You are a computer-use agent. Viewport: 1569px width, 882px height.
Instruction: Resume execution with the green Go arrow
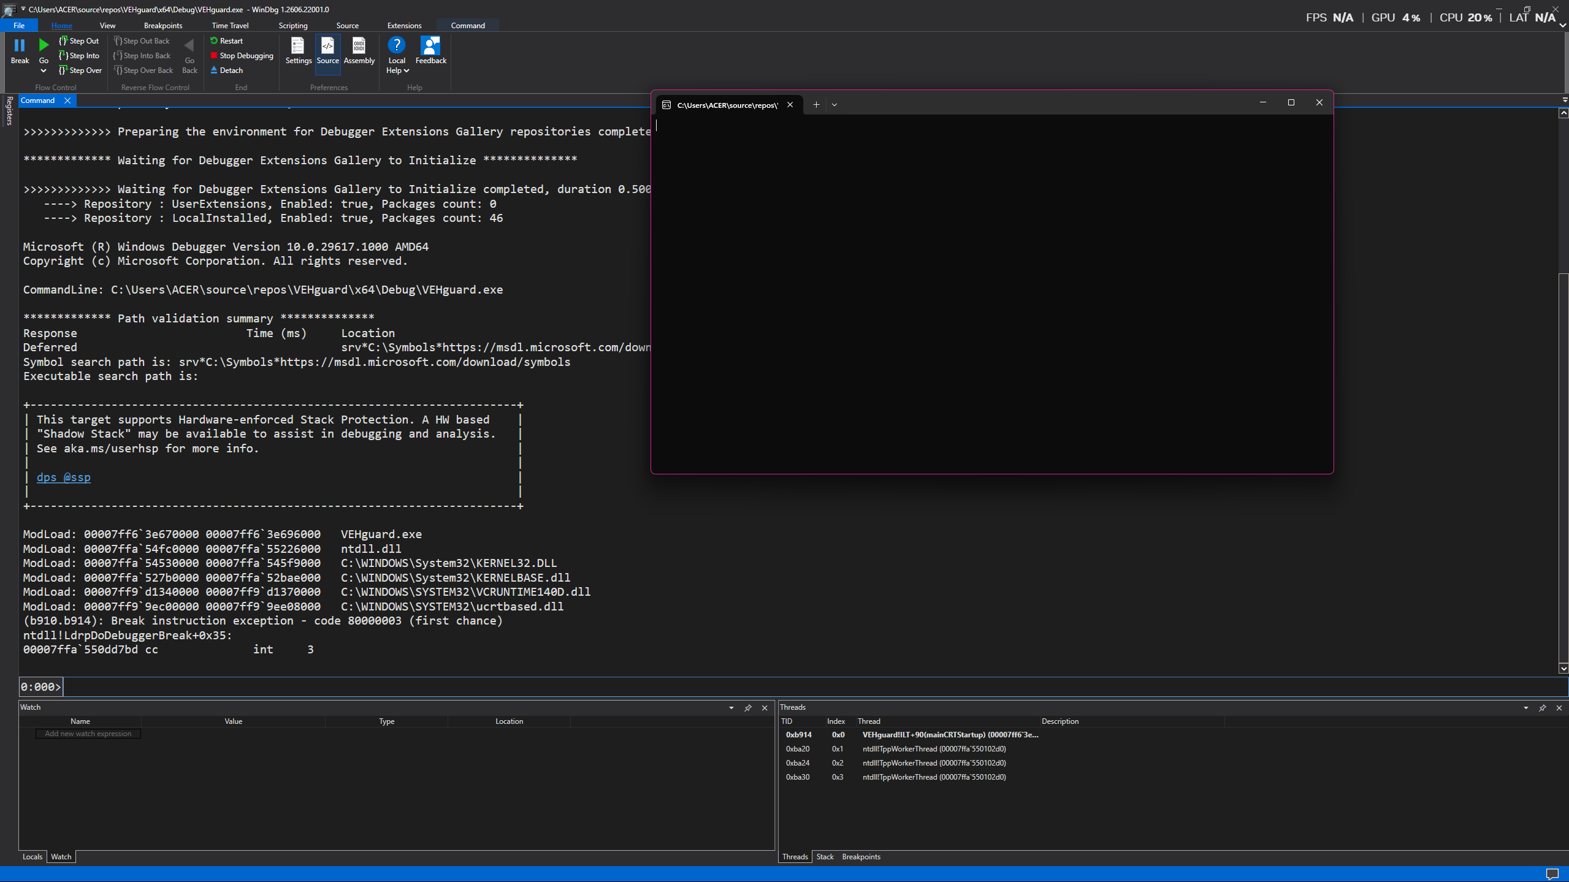[x=44, y=45]
